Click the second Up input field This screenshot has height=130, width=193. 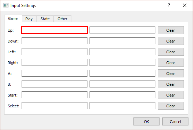coord(122,30)
